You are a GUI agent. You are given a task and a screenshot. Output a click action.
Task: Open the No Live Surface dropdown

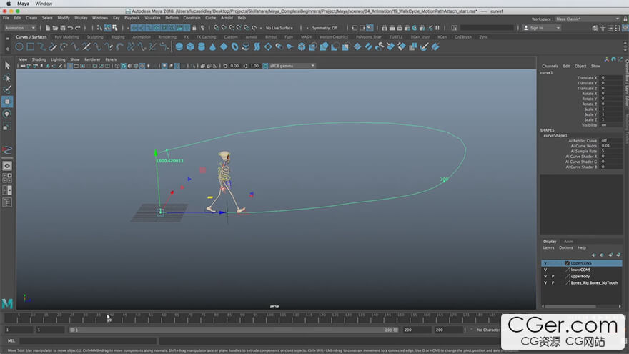click(x=279, y=28)
